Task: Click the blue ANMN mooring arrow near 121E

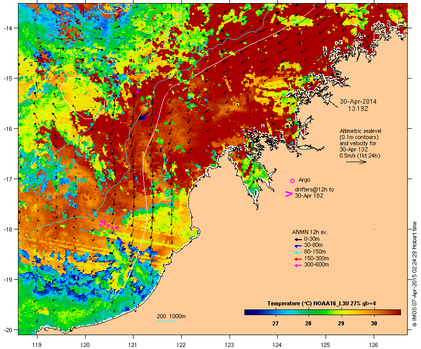Action: click(x=144, y=117)
